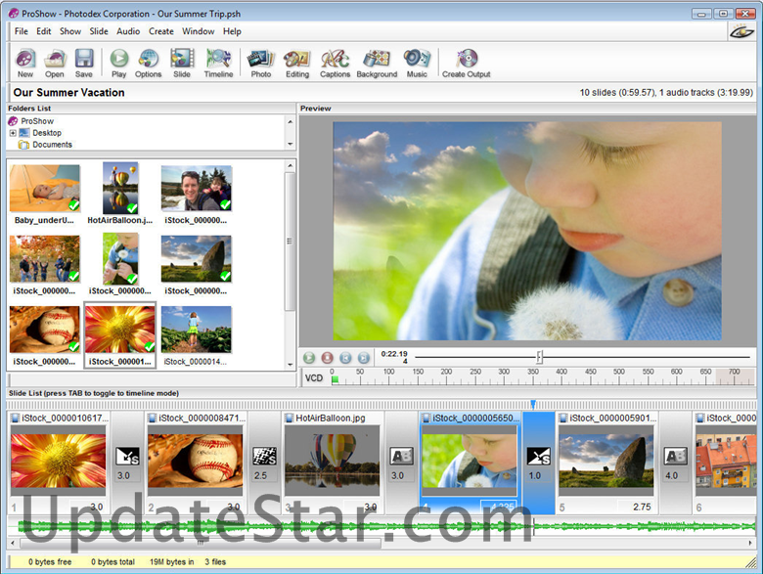The height and width of the screenshot is (574, 763).
Task: Click the transition icon after slide 4
Action: 539,457
